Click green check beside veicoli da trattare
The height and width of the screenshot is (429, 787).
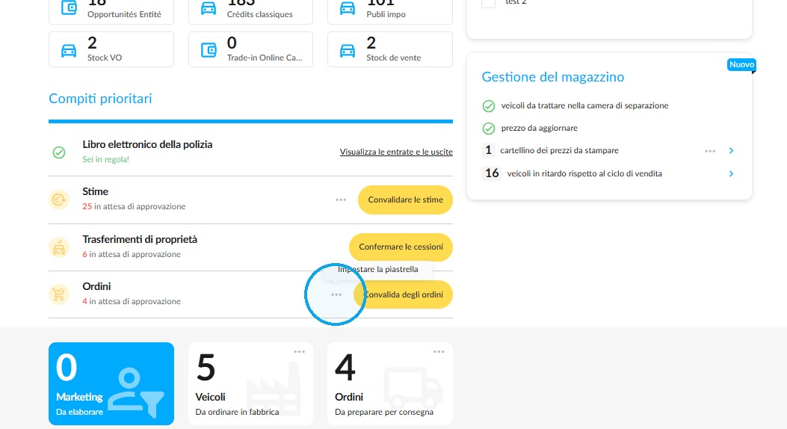pos(488,106)
